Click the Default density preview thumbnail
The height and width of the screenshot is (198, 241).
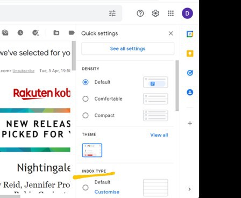coord(155,82)
